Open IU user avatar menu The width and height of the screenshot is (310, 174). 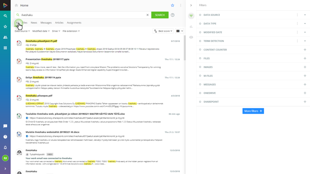point(5,158)
